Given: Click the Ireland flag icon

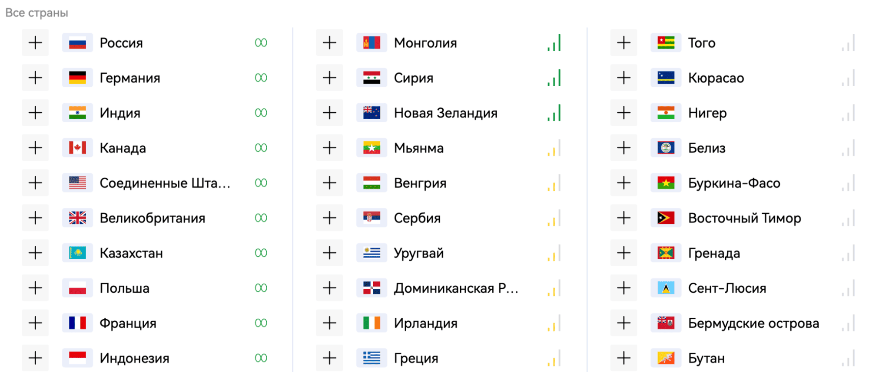Looking at the screenshot, I should [x=371, y=323].
